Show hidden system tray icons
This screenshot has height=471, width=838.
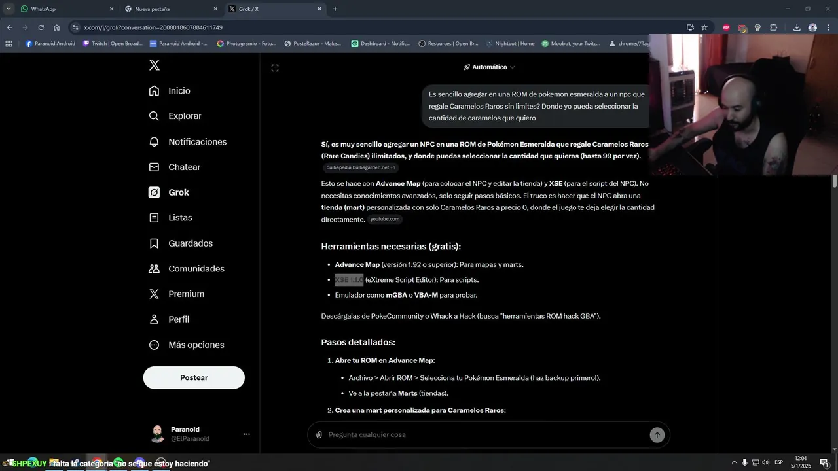(734, 462)
